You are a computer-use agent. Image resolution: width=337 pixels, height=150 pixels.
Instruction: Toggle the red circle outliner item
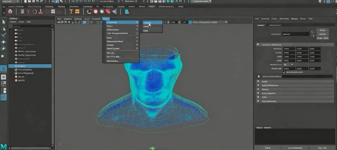16,77
